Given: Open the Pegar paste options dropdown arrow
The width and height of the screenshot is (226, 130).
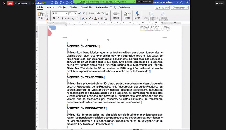Looking at the screenshot, I should tap(44, 14).
